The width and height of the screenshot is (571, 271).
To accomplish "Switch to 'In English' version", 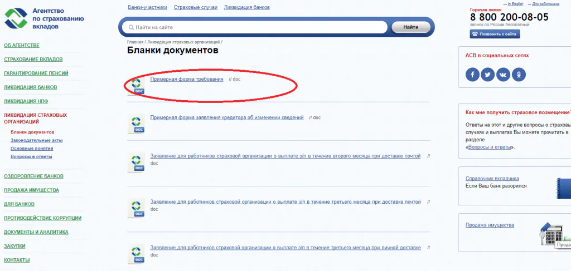I will pos(515,4).
